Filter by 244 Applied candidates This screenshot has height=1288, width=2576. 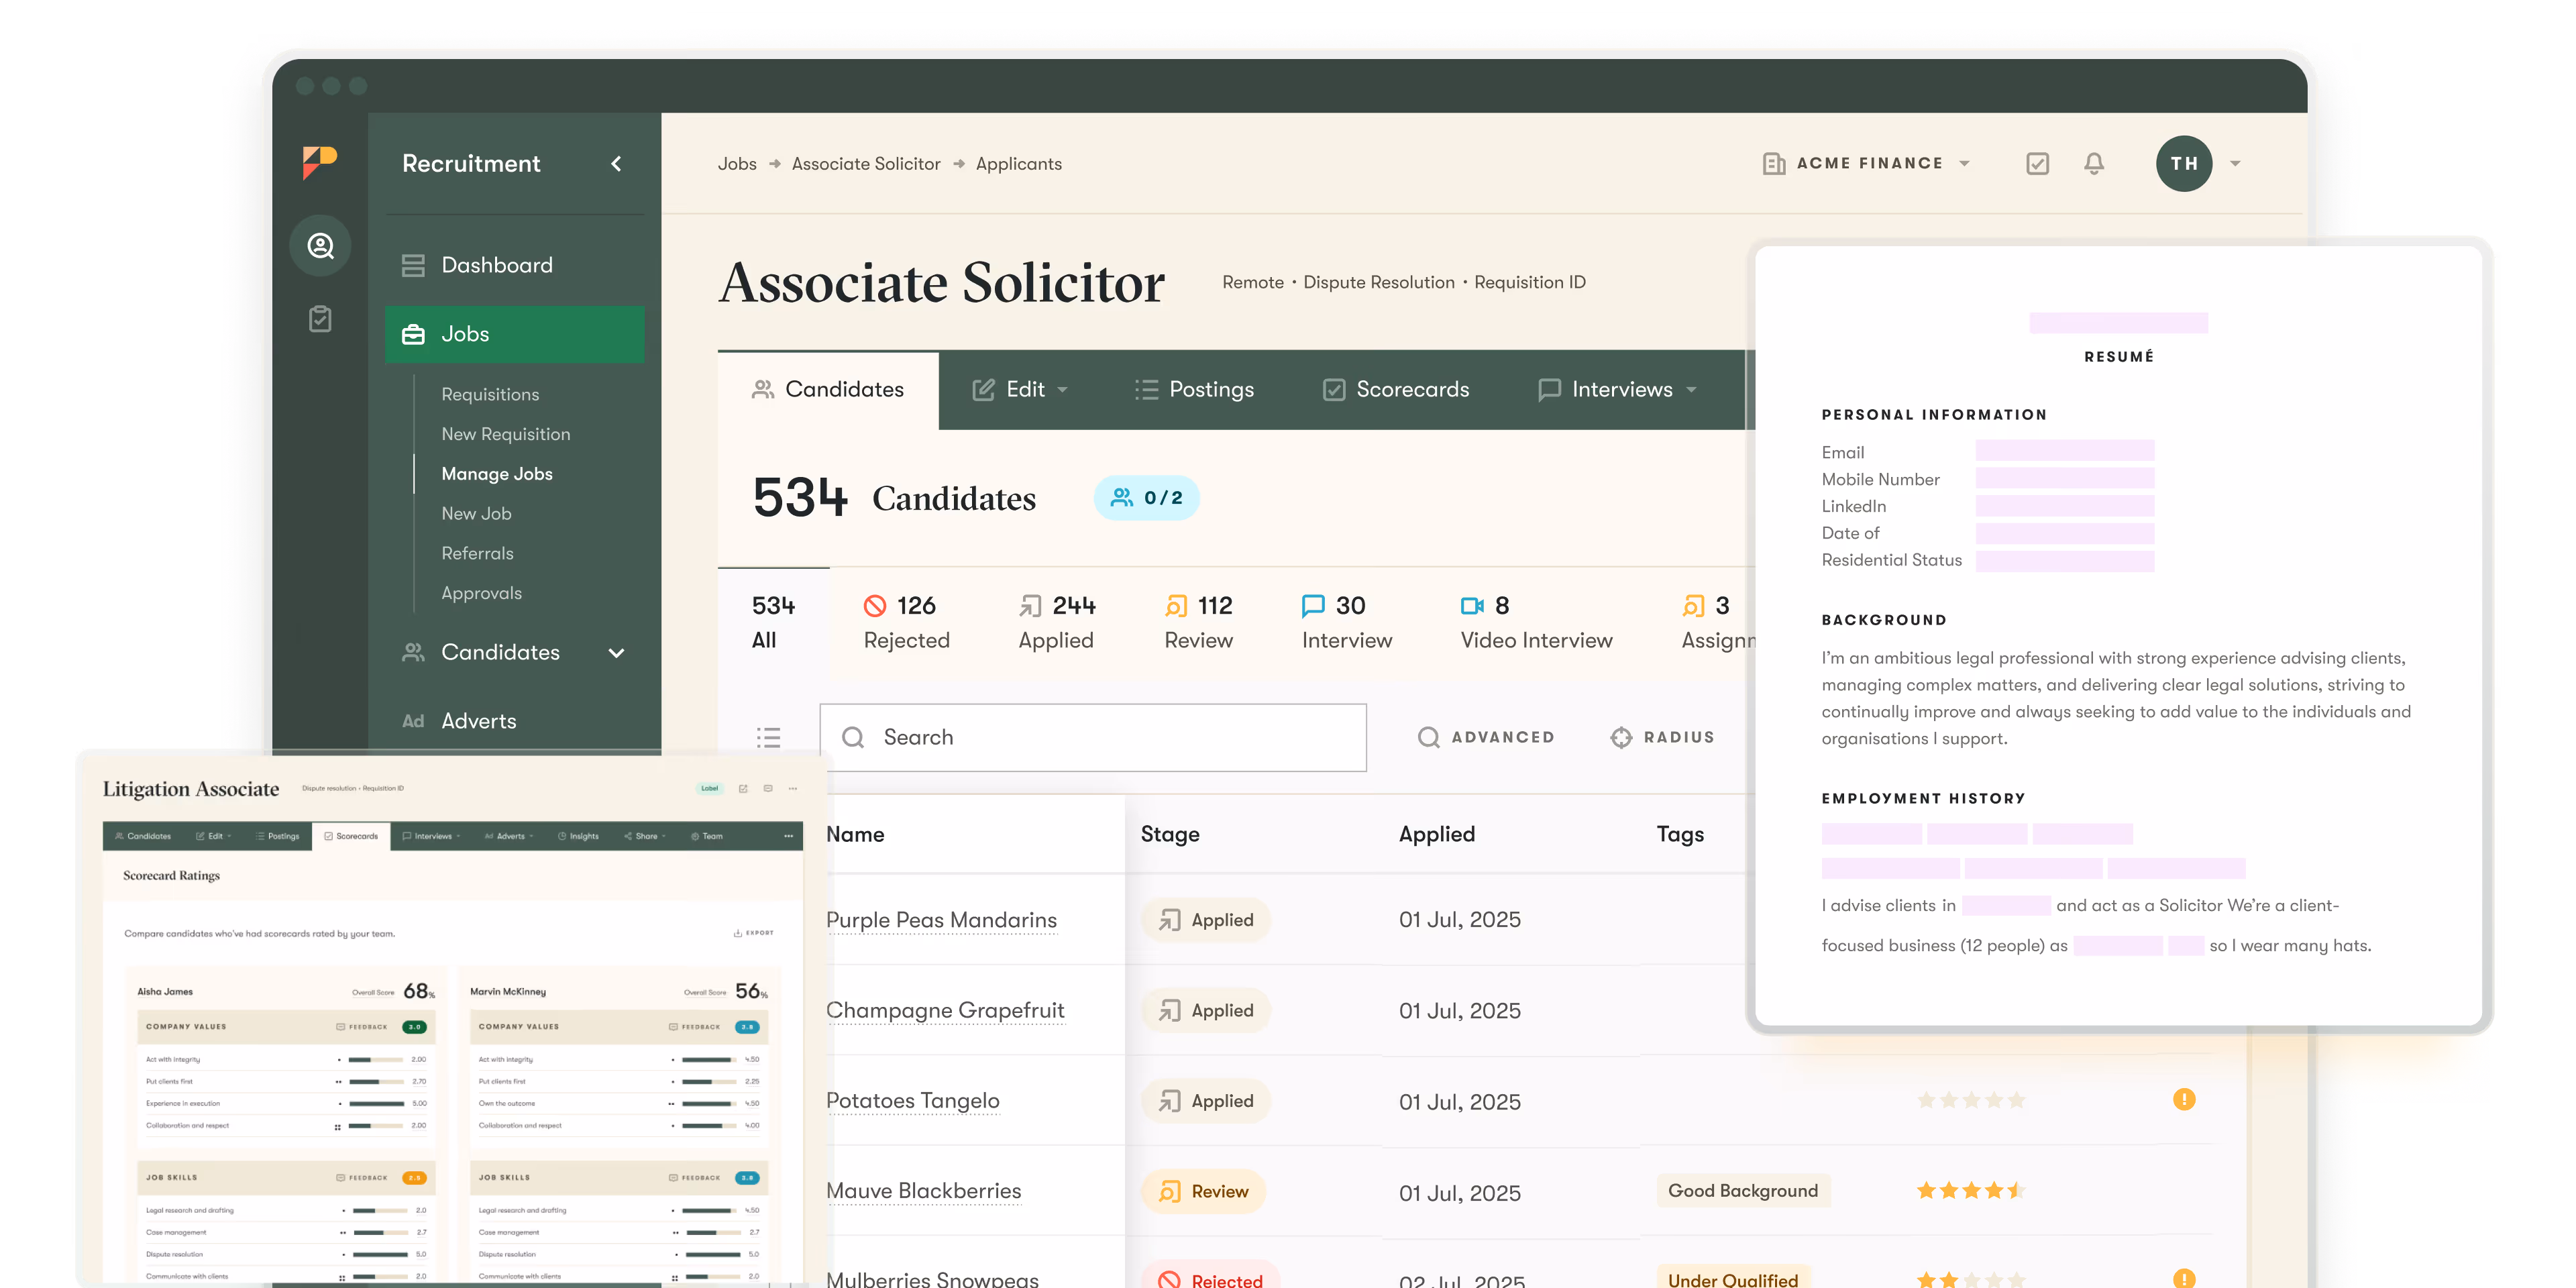pos(1056,622)
